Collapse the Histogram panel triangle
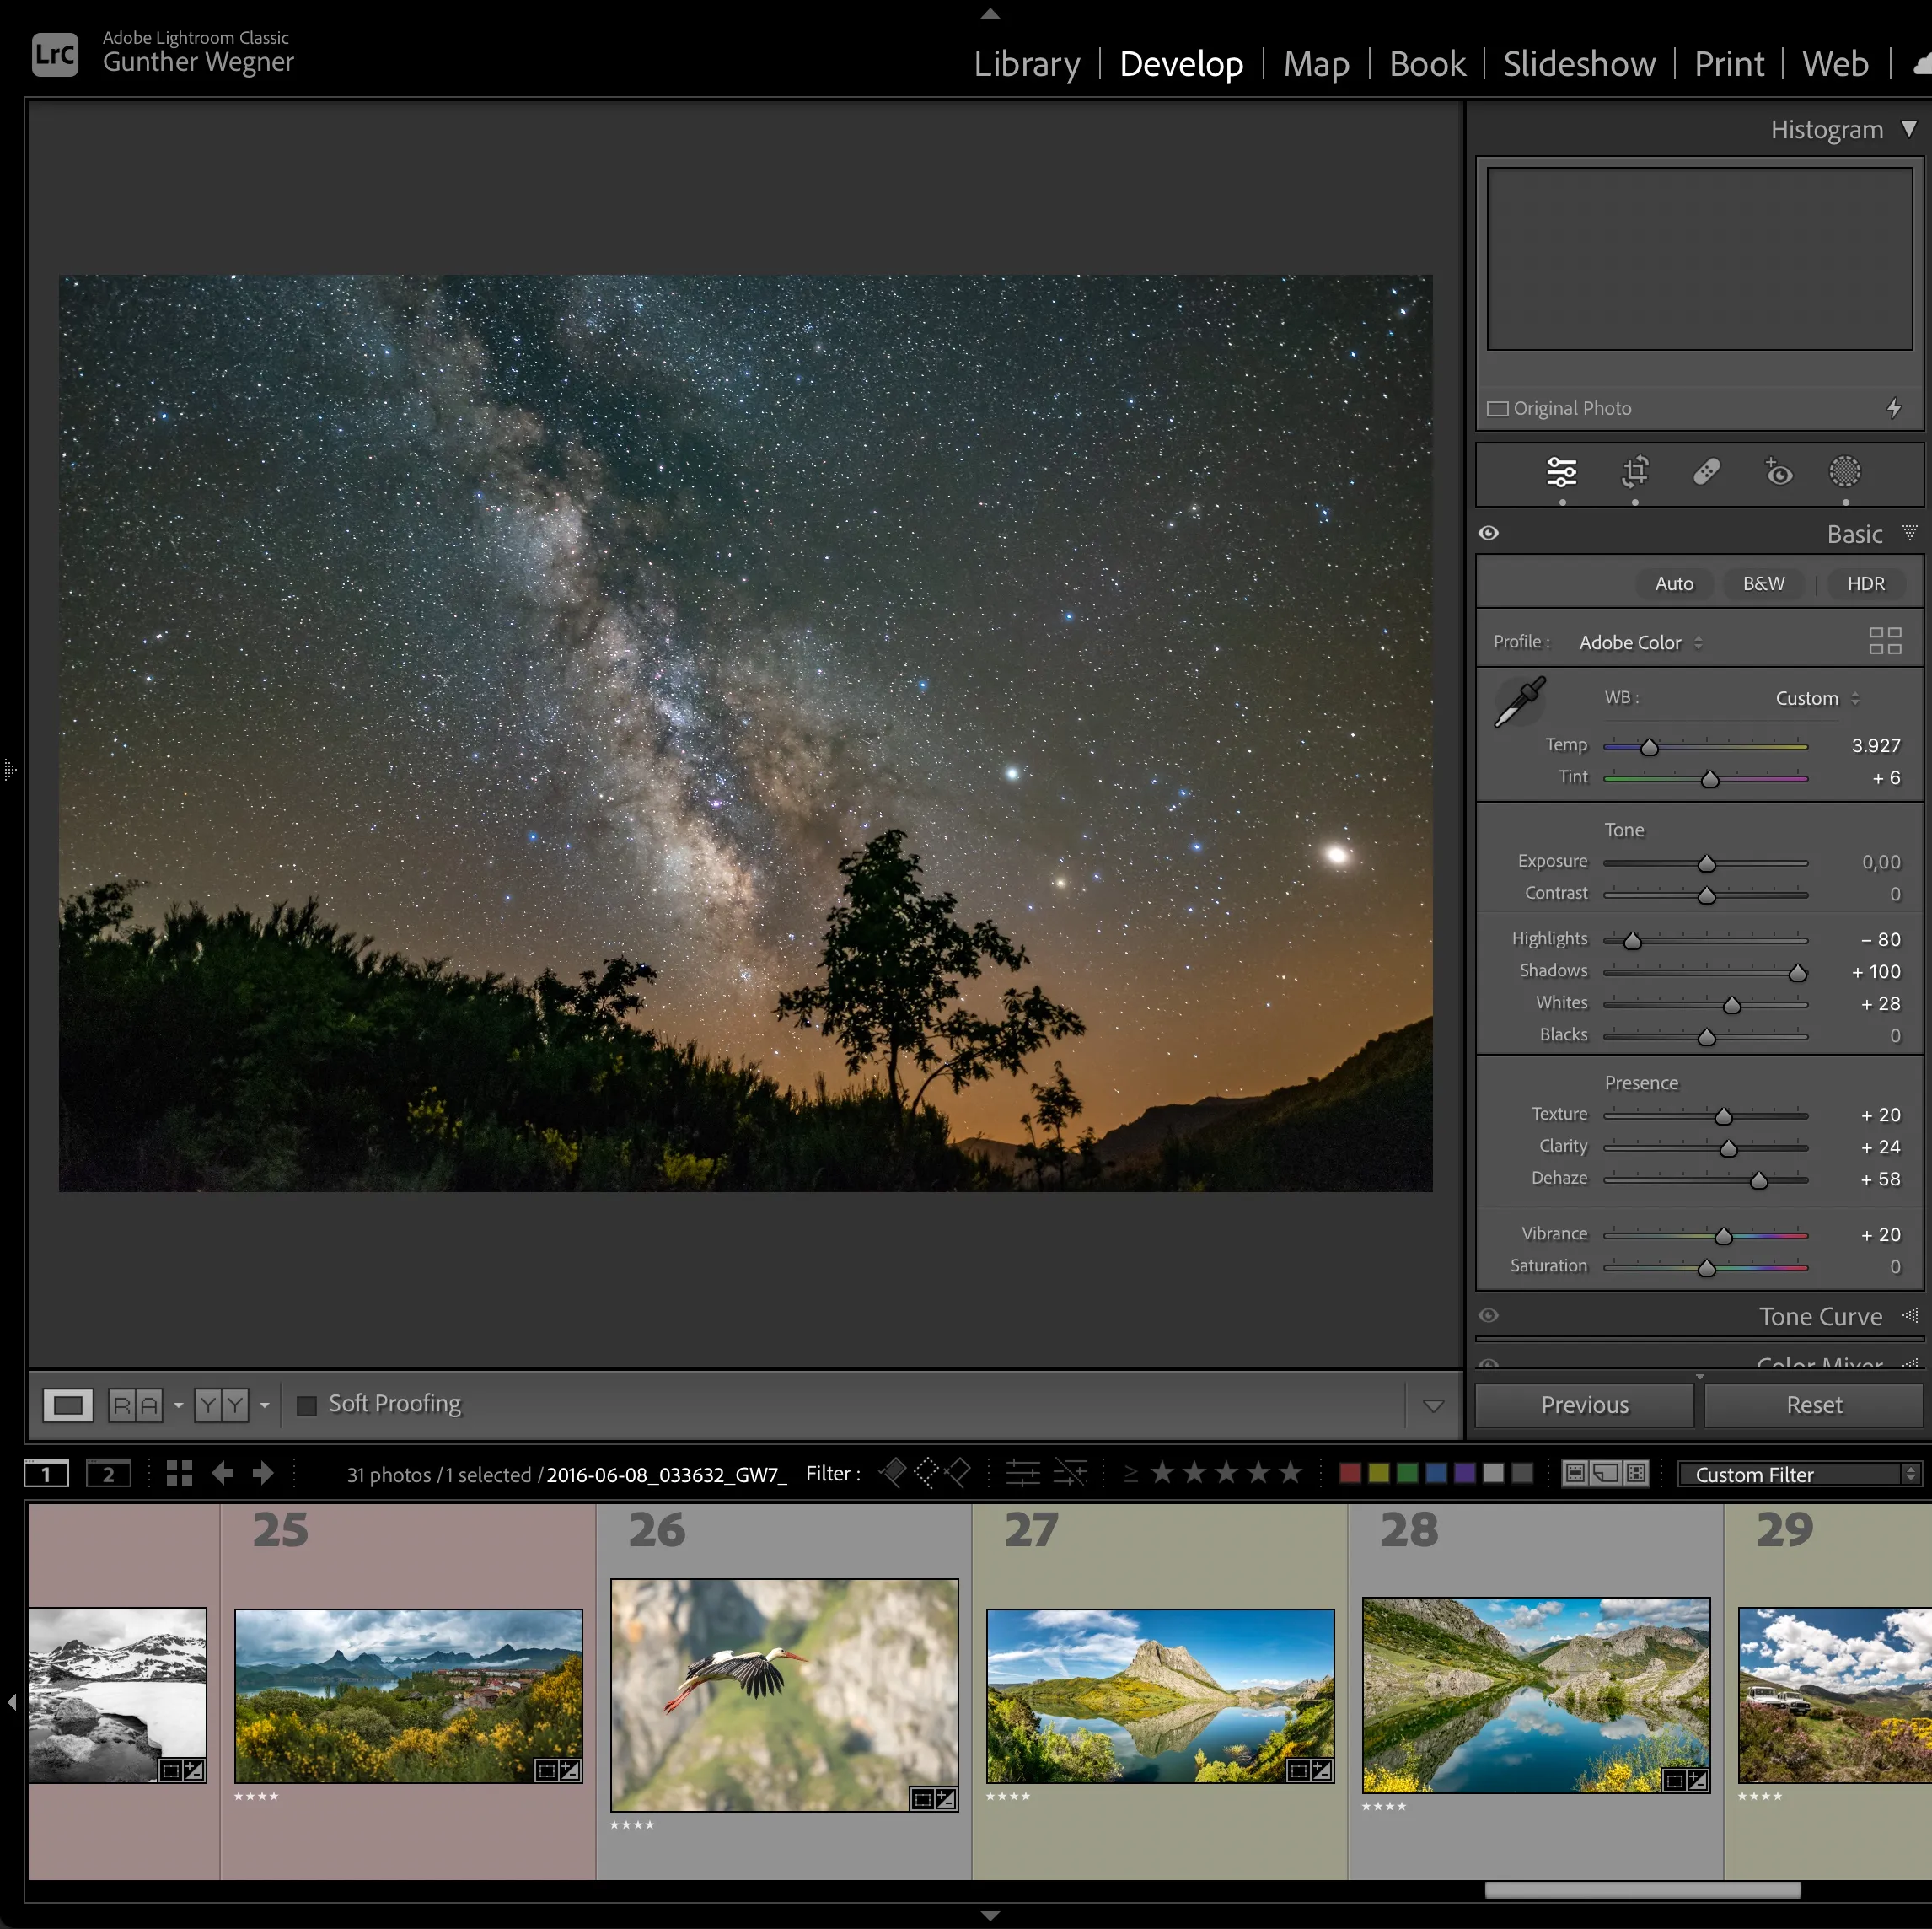Image resolution: width=1932 pixels, height=1929 pixels. coord(1908,129)
